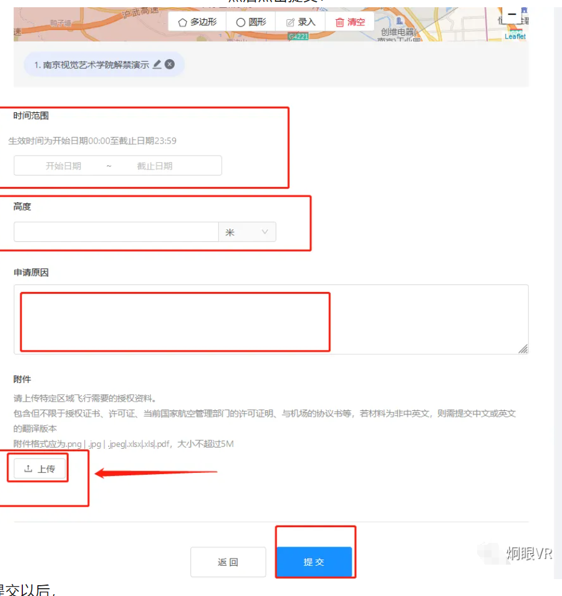Click the 开始日期 start date field
This screenshot has width=562, height=596.
(63, 166)
